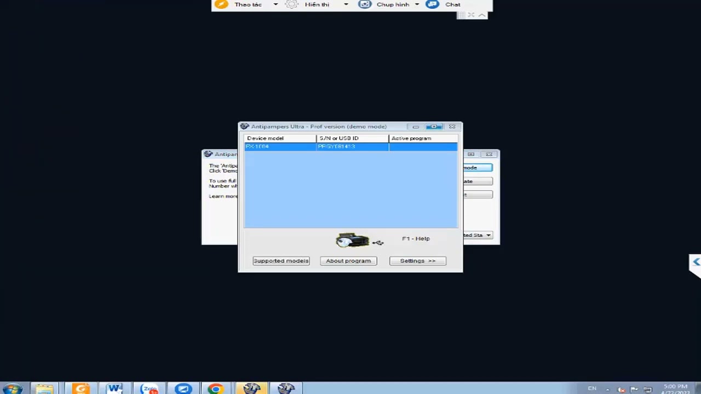This screenshot has width=701, height=394.
Task: Click the Active program column header
Action: tap(423, 138)
